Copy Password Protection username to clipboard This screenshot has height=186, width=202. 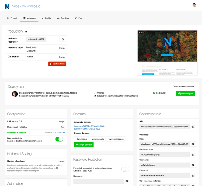127,181
